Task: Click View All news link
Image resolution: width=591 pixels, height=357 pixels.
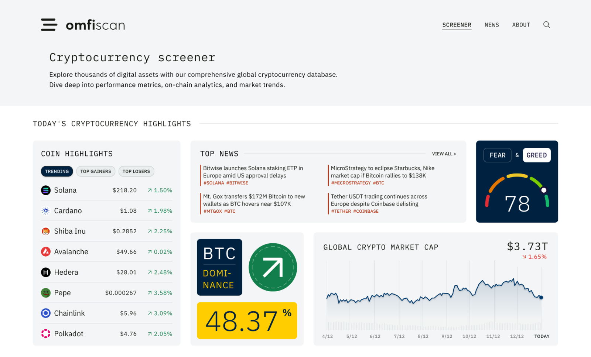Action: tap(444, 154)
